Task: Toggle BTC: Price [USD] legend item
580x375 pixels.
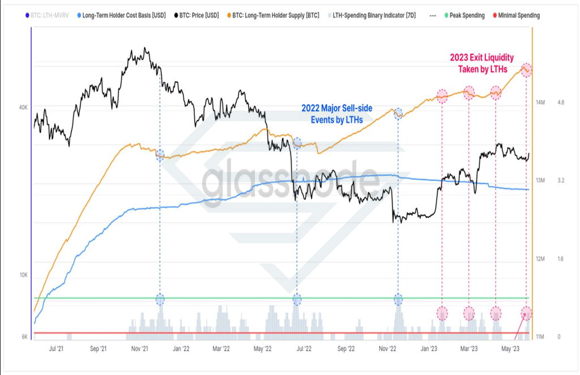Action: click(x=197, y=15)
